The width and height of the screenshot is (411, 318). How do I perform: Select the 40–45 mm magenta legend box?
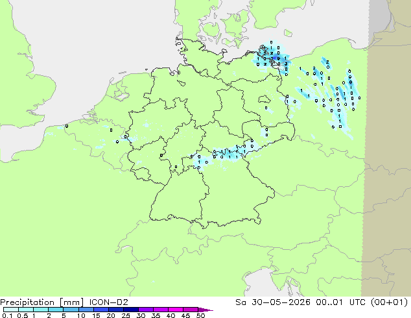point(176,310)
